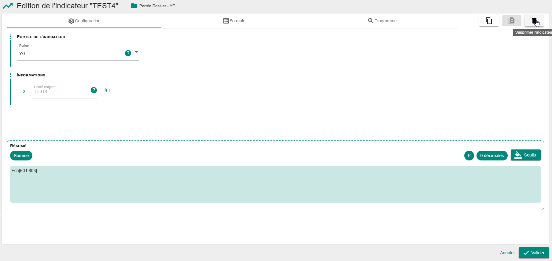The height and width of the screenshot is (261, 552).
Task: Open the Portée dropdown arrow
Action: pos(136,52)
